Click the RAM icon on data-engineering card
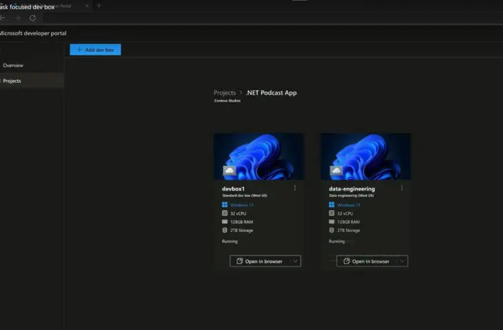This screenshot has width=503, height=330. click(332, 222)
